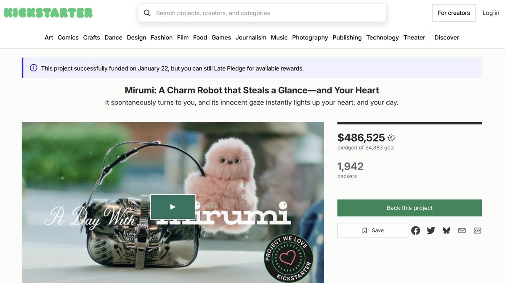
Task: Share project via email icon
Action: coord(462,231)
